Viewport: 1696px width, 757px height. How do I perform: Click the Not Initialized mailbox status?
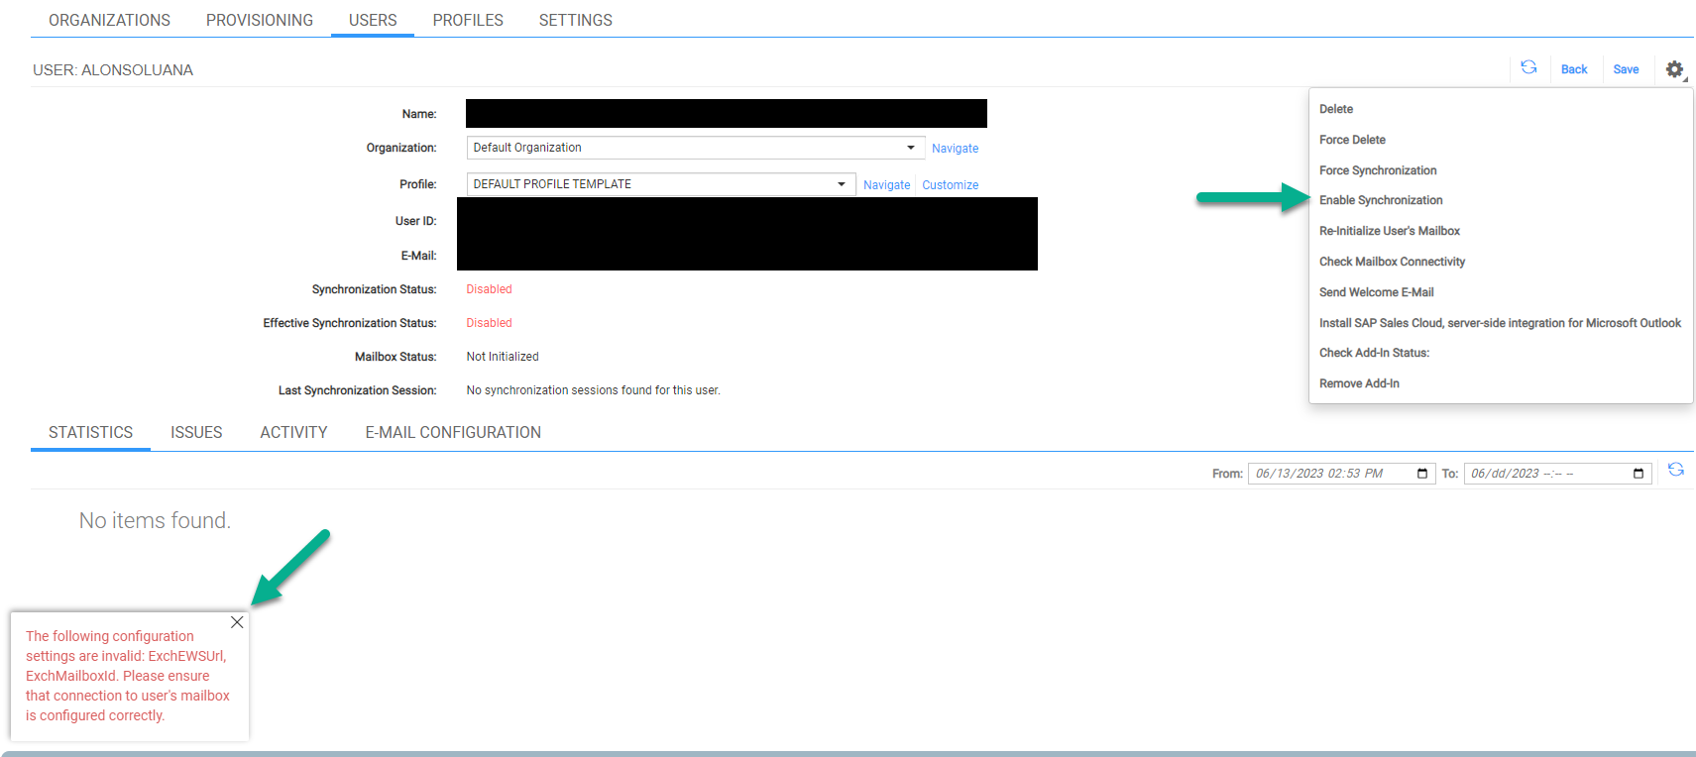(503, 357)
